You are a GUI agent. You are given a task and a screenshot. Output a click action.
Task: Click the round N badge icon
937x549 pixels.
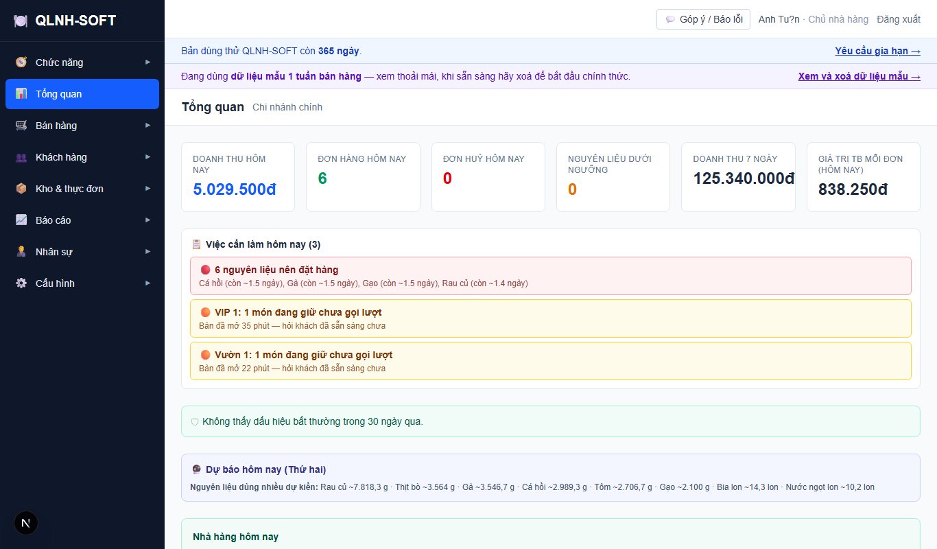click(x=26, y=523)
